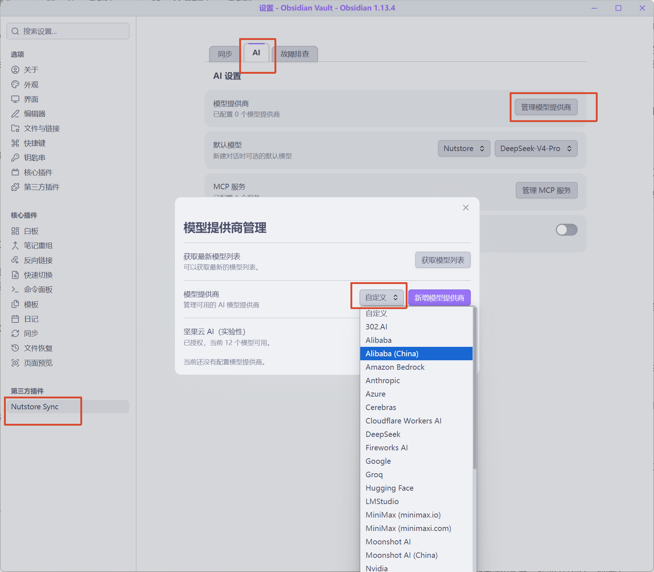Click the 自定义 provider type dropdown
654x572 pixels.
point(381,297)
